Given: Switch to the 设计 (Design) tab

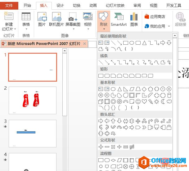Looking at the screenshot, I should click(x=60, y=5).
